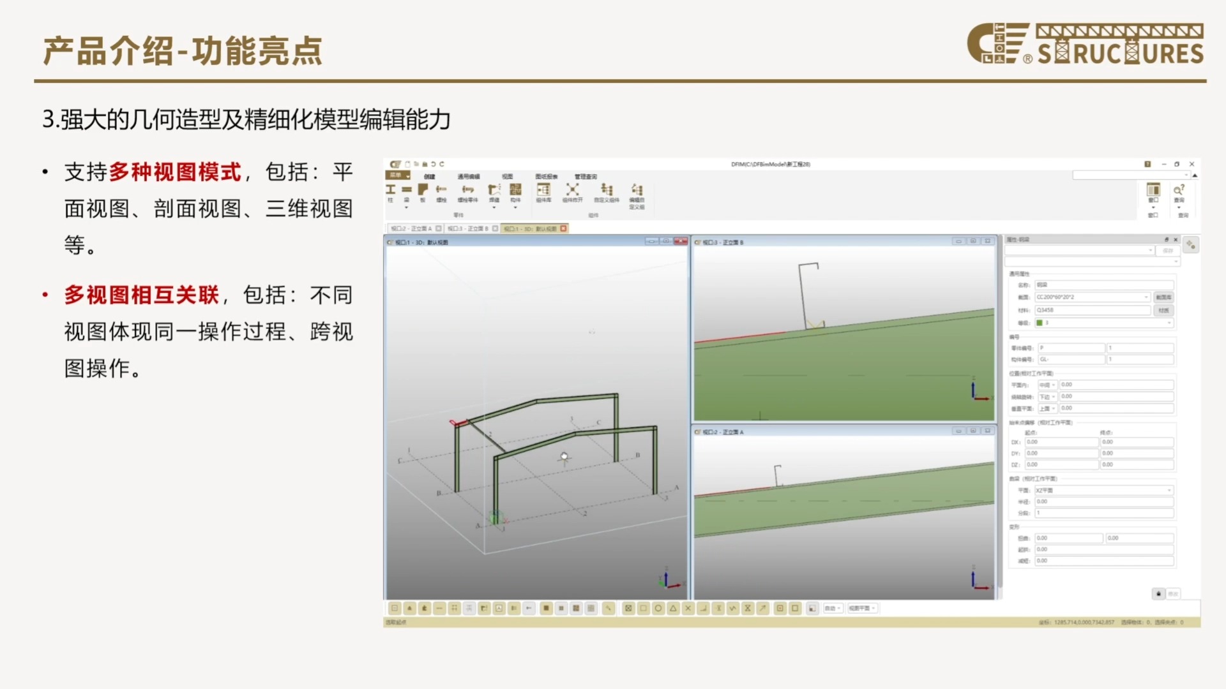Image resolution: width=1226 pixels, height=689 pixels.
Task: Click the redo arrow in title bar
Action: [442, 164]
